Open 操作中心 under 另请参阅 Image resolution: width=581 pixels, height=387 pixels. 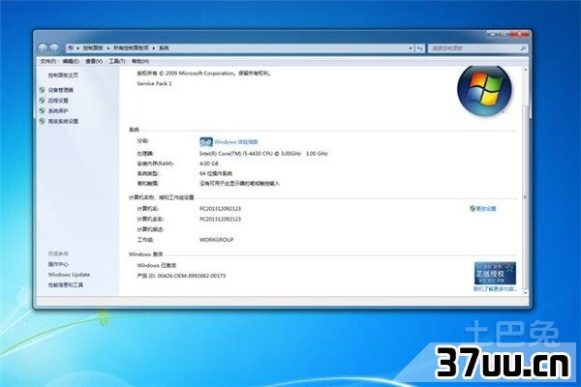coord(58,264)
